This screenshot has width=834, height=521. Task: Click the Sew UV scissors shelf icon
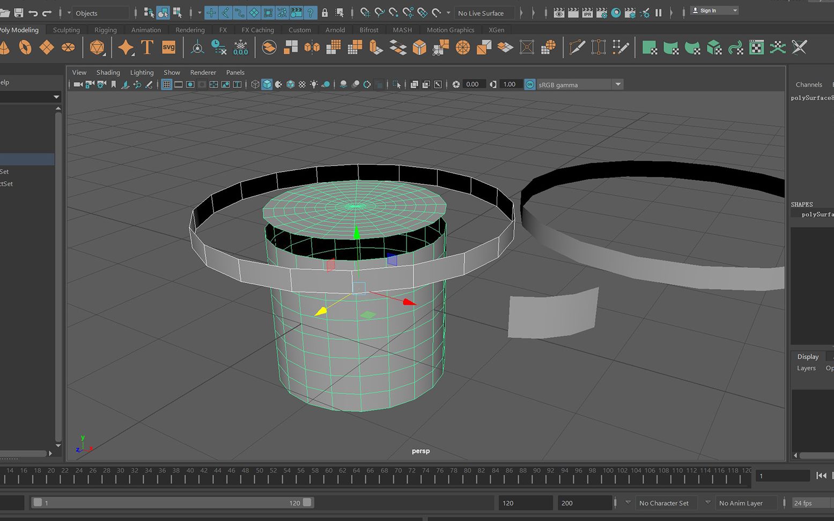tap(799, 48)
